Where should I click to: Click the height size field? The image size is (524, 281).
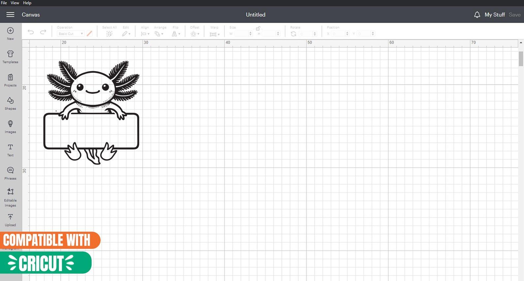[269, 34]
